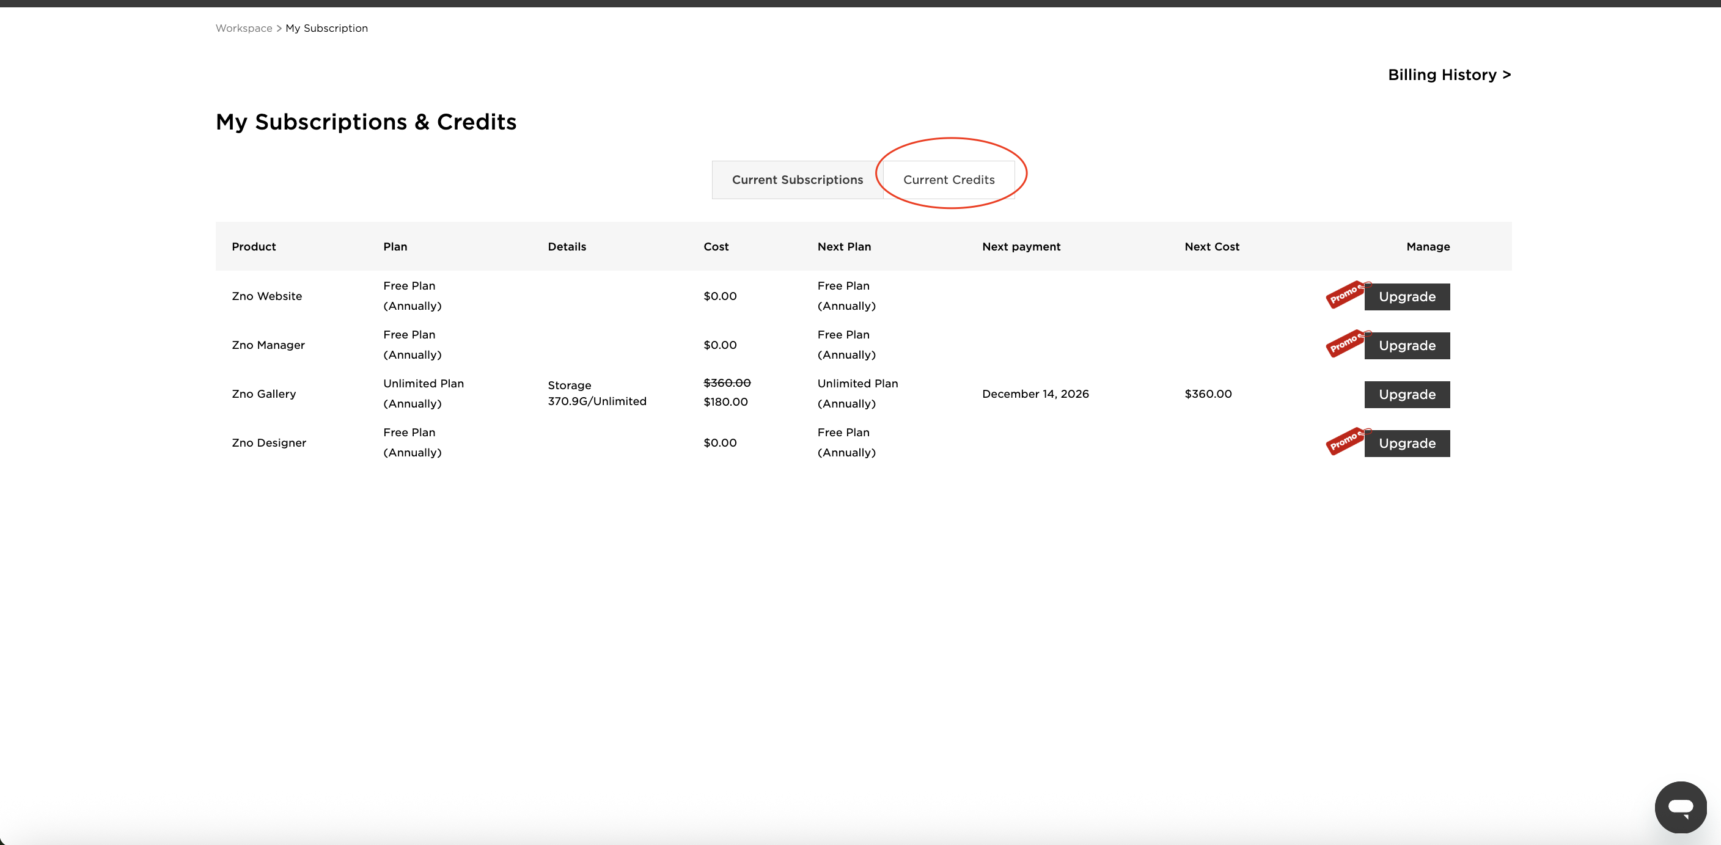
Task: Switch to the Current Credits tab
Action: click(x=949, y=180)
